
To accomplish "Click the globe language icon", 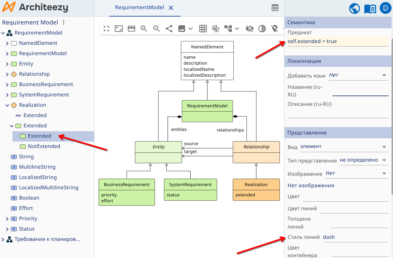I will pos(354,9).
